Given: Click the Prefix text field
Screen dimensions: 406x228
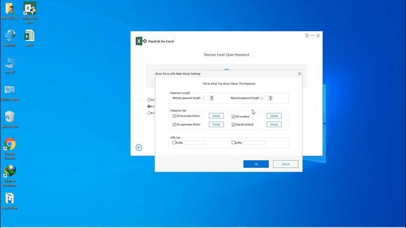Looking at the screenshot, I should (x=195, y=142).
